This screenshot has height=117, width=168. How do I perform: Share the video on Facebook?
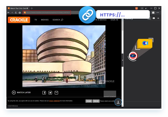tap(44, 92)
